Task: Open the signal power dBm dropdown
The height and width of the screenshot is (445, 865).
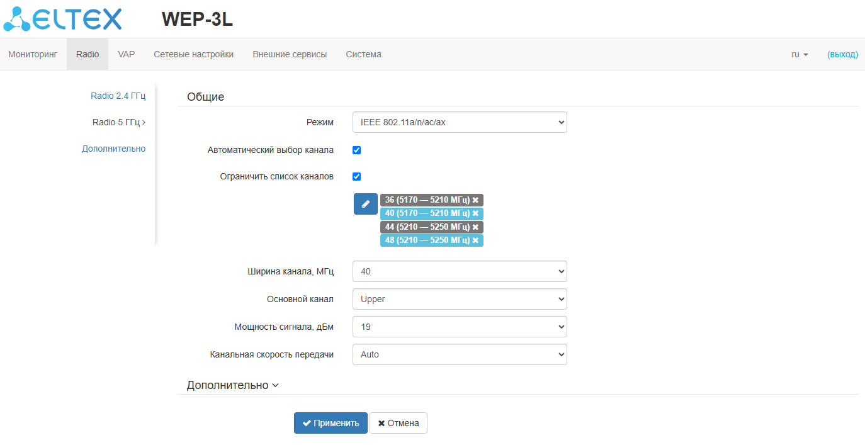Action: pyautogui.click(x=460, y=327)
